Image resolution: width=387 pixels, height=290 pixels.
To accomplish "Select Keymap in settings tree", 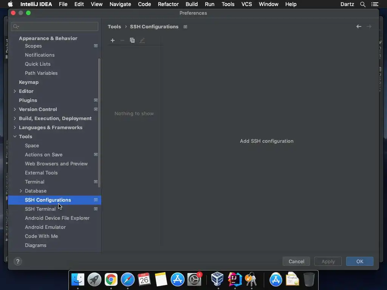I will [29, 82].
